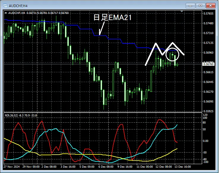Click the 5 Dec 00:00 time label

click(87, 167)
